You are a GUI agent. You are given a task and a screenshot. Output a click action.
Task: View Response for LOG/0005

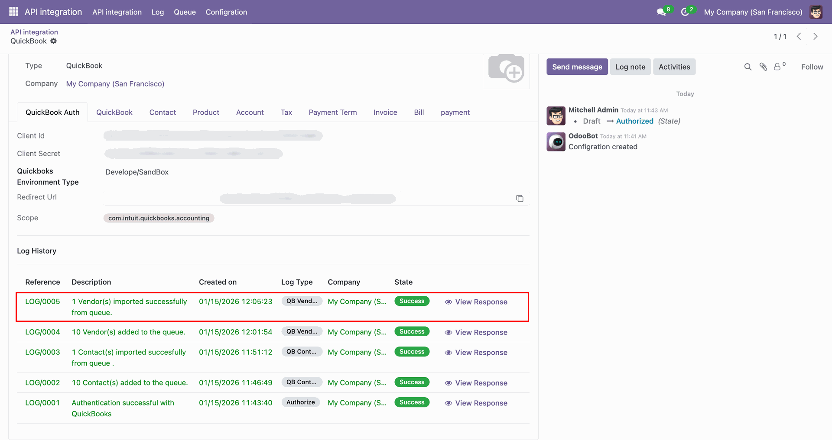[x=476, y=302]
